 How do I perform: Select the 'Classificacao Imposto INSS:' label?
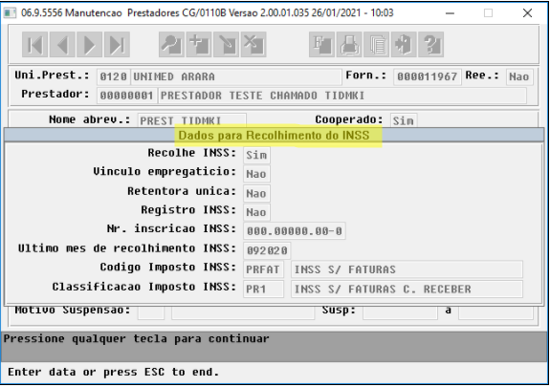[x=144, y=287]
